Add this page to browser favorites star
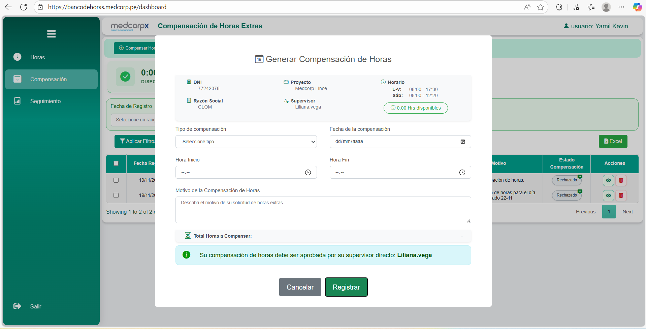 [x=541, y=7]
